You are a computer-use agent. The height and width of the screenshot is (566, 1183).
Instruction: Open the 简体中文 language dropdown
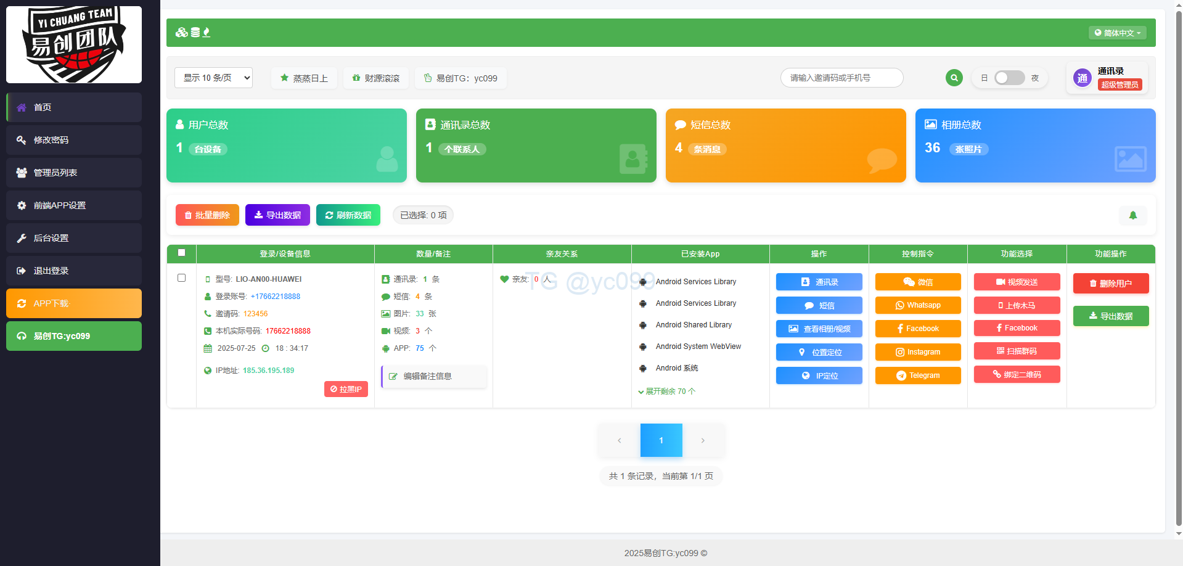[1116, 32]
